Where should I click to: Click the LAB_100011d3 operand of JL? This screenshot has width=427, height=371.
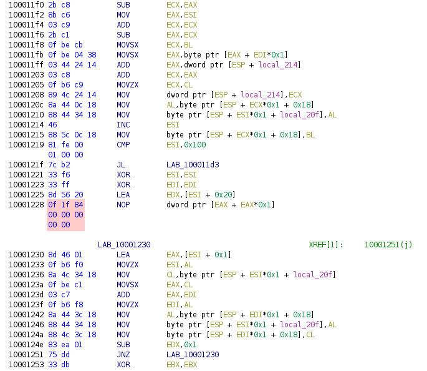pyautogui.click(x=192, y=165)
